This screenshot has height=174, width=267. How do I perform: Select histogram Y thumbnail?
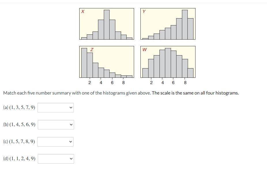tap(168, 24)
